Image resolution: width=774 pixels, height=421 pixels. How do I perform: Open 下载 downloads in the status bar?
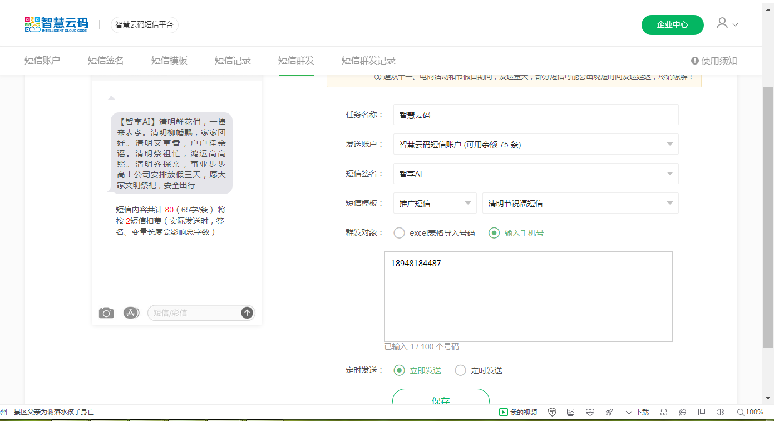click(x=637, y=412)
